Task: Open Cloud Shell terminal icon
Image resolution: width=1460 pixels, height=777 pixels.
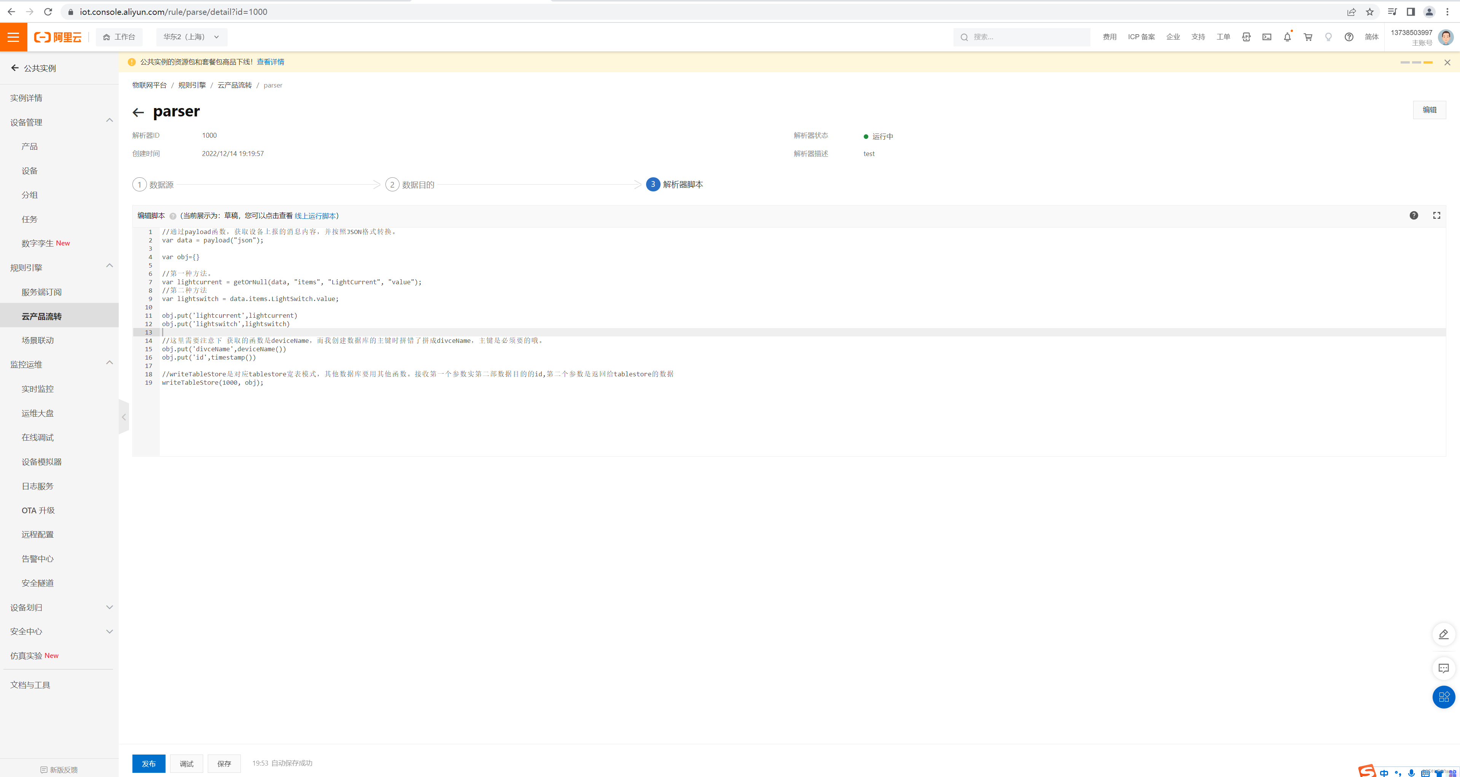Action: pos(1267,37)
